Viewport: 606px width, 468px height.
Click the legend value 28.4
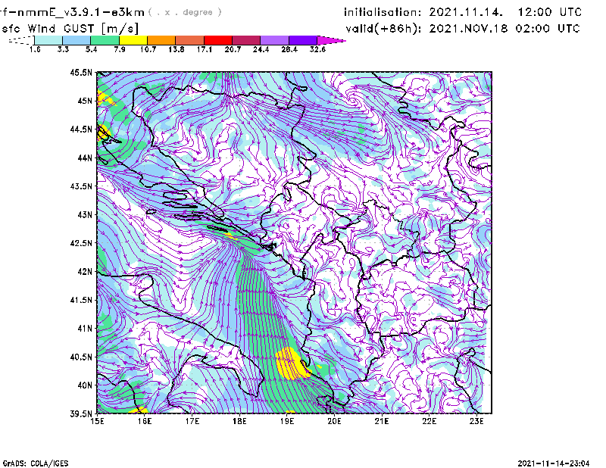289,49
